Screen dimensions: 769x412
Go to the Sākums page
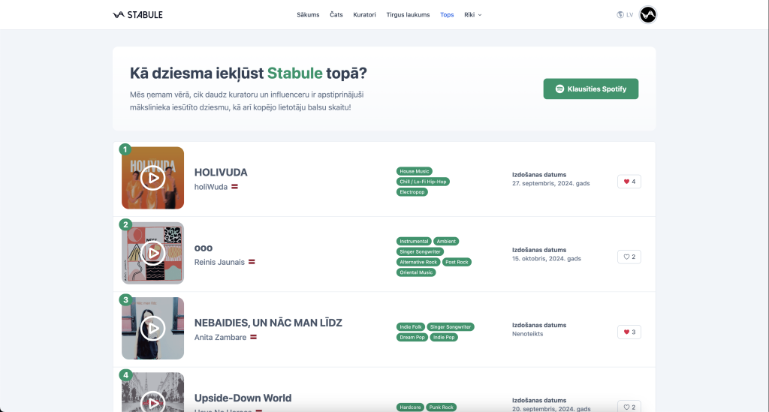coord(308,14)
